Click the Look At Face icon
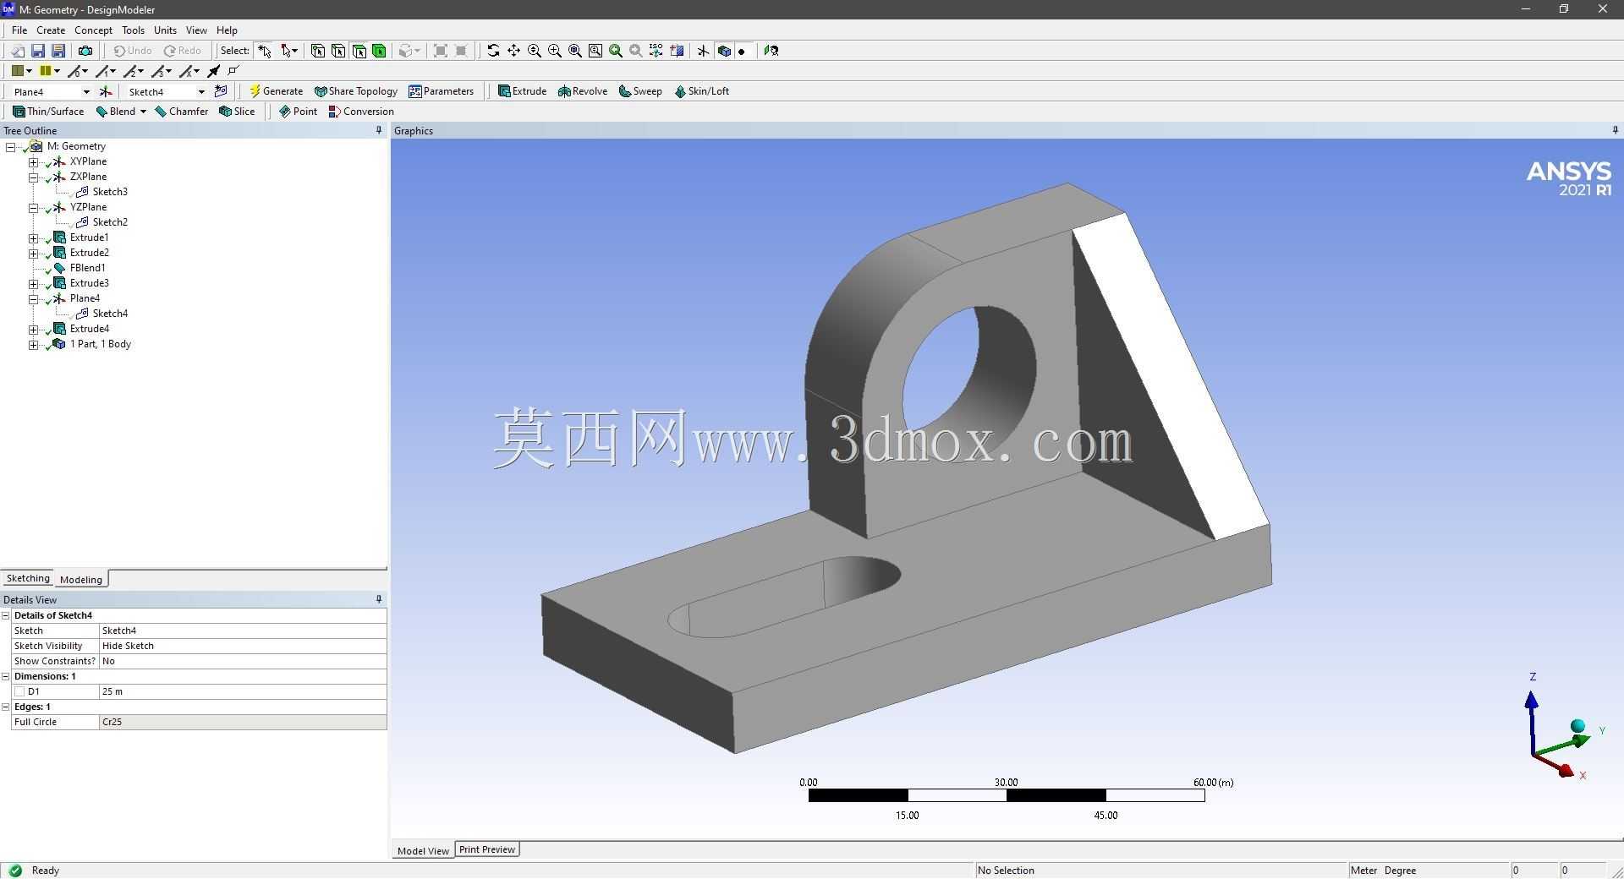The image size is (1624, 879). [771, 51]
